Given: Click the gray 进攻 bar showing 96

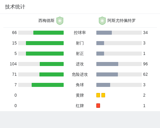Looking at the screenshot, I should pos(107,64).
